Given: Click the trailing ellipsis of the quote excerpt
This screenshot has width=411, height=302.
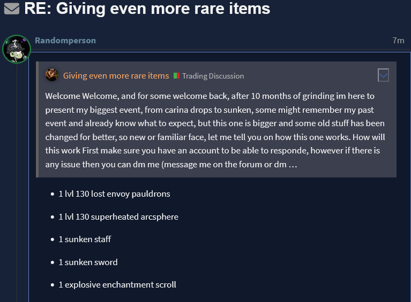Looking at the screenshot, I should pyautogui.click(x=293, y=165).
